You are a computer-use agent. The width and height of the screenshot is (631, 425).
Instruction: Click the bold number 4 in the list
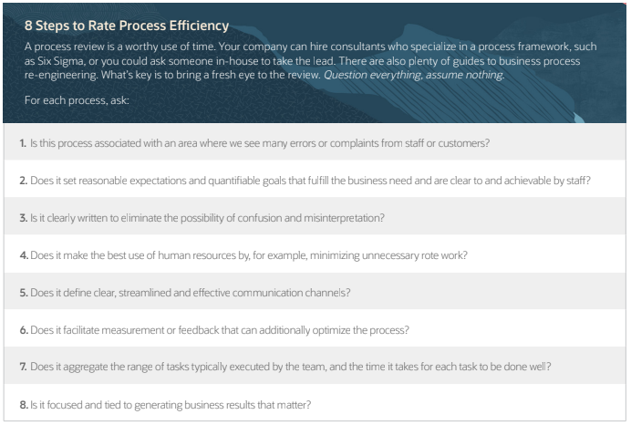click(23, 255)
